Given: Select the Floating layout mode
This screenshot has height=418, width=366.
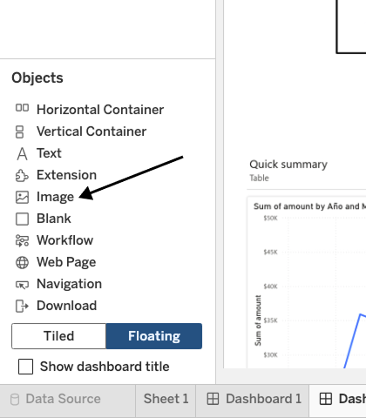Looking at the screenshot, I should 154,336.
